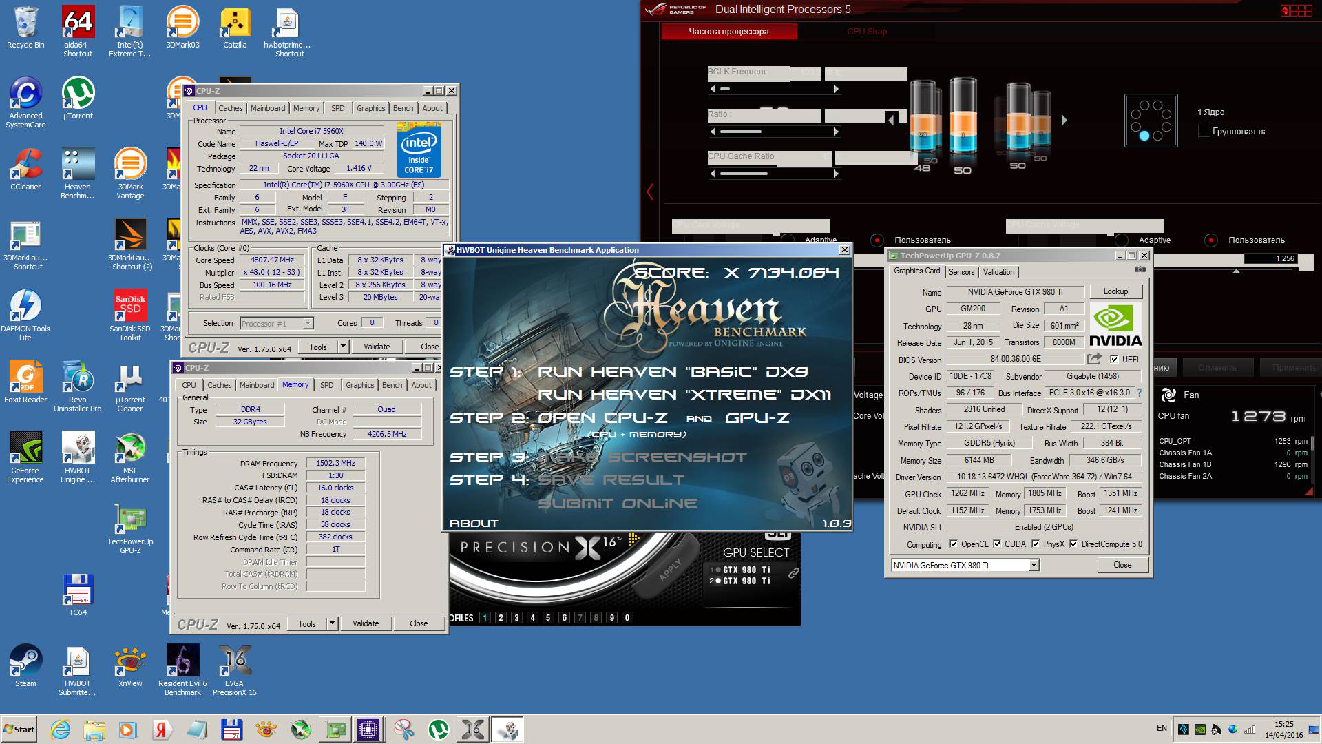This screenshot has height=744, width=1322.
Task: Open Yandex browser taskbar icon
Action: [x=162, y=730]
